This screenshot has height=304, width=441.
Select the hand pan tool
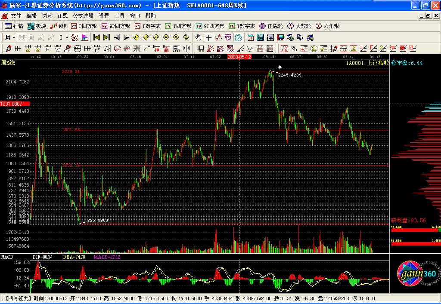click(198, 37)
